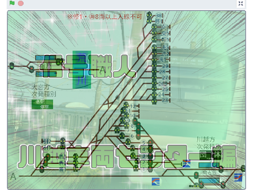The image size is (253, 190).
Task: Select the signal for track 23
Action: click(154, 100)
